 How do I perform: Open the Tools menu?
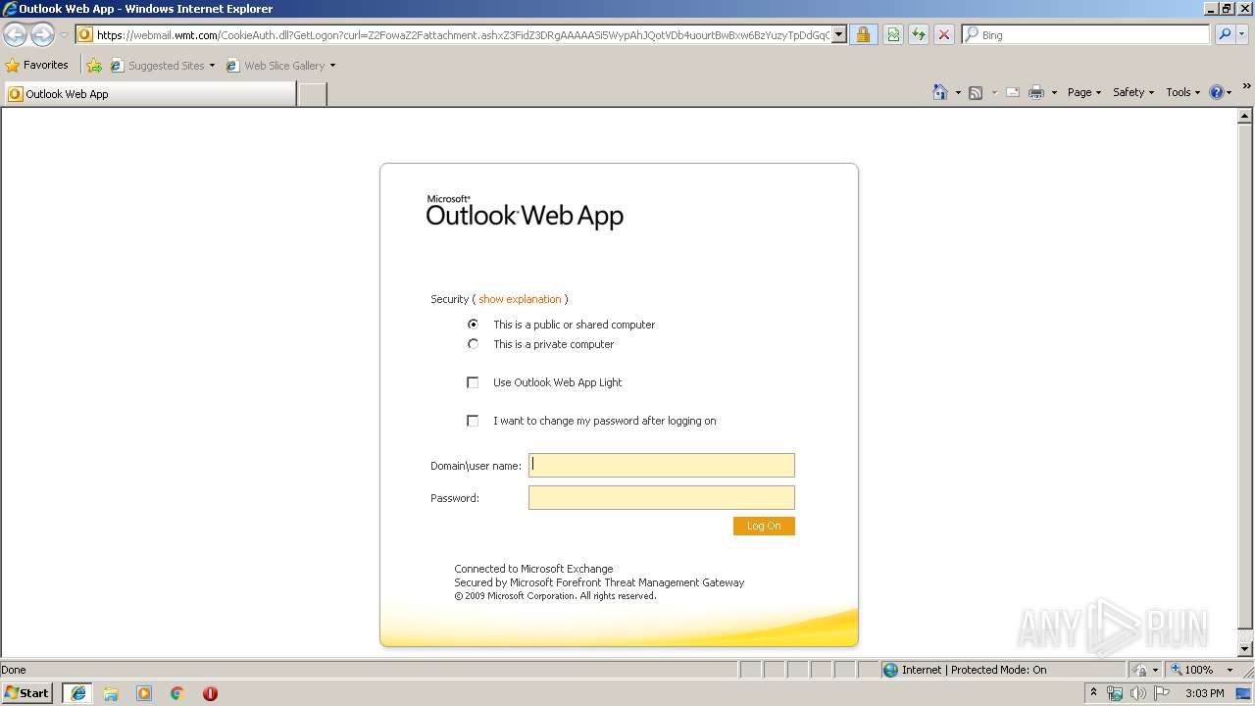(x=1183, y=92)
